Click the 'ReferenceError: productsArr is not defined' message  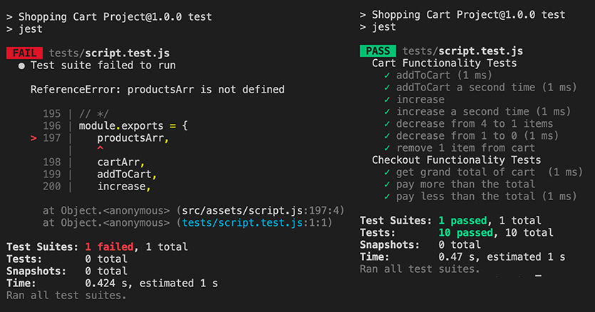157,90
